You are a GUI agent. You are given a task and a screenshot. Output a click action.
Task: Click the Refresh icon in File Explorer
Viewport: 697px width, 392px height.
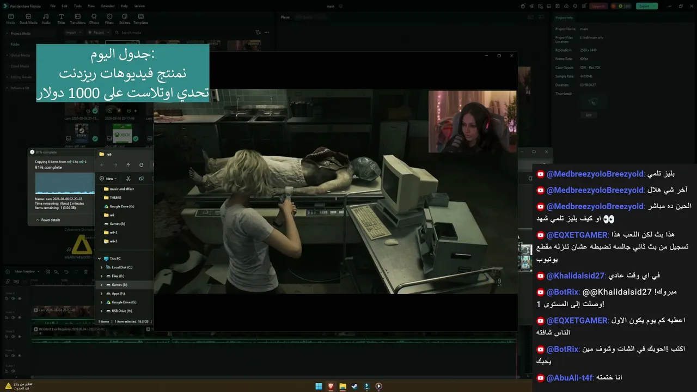coord(142,165)
